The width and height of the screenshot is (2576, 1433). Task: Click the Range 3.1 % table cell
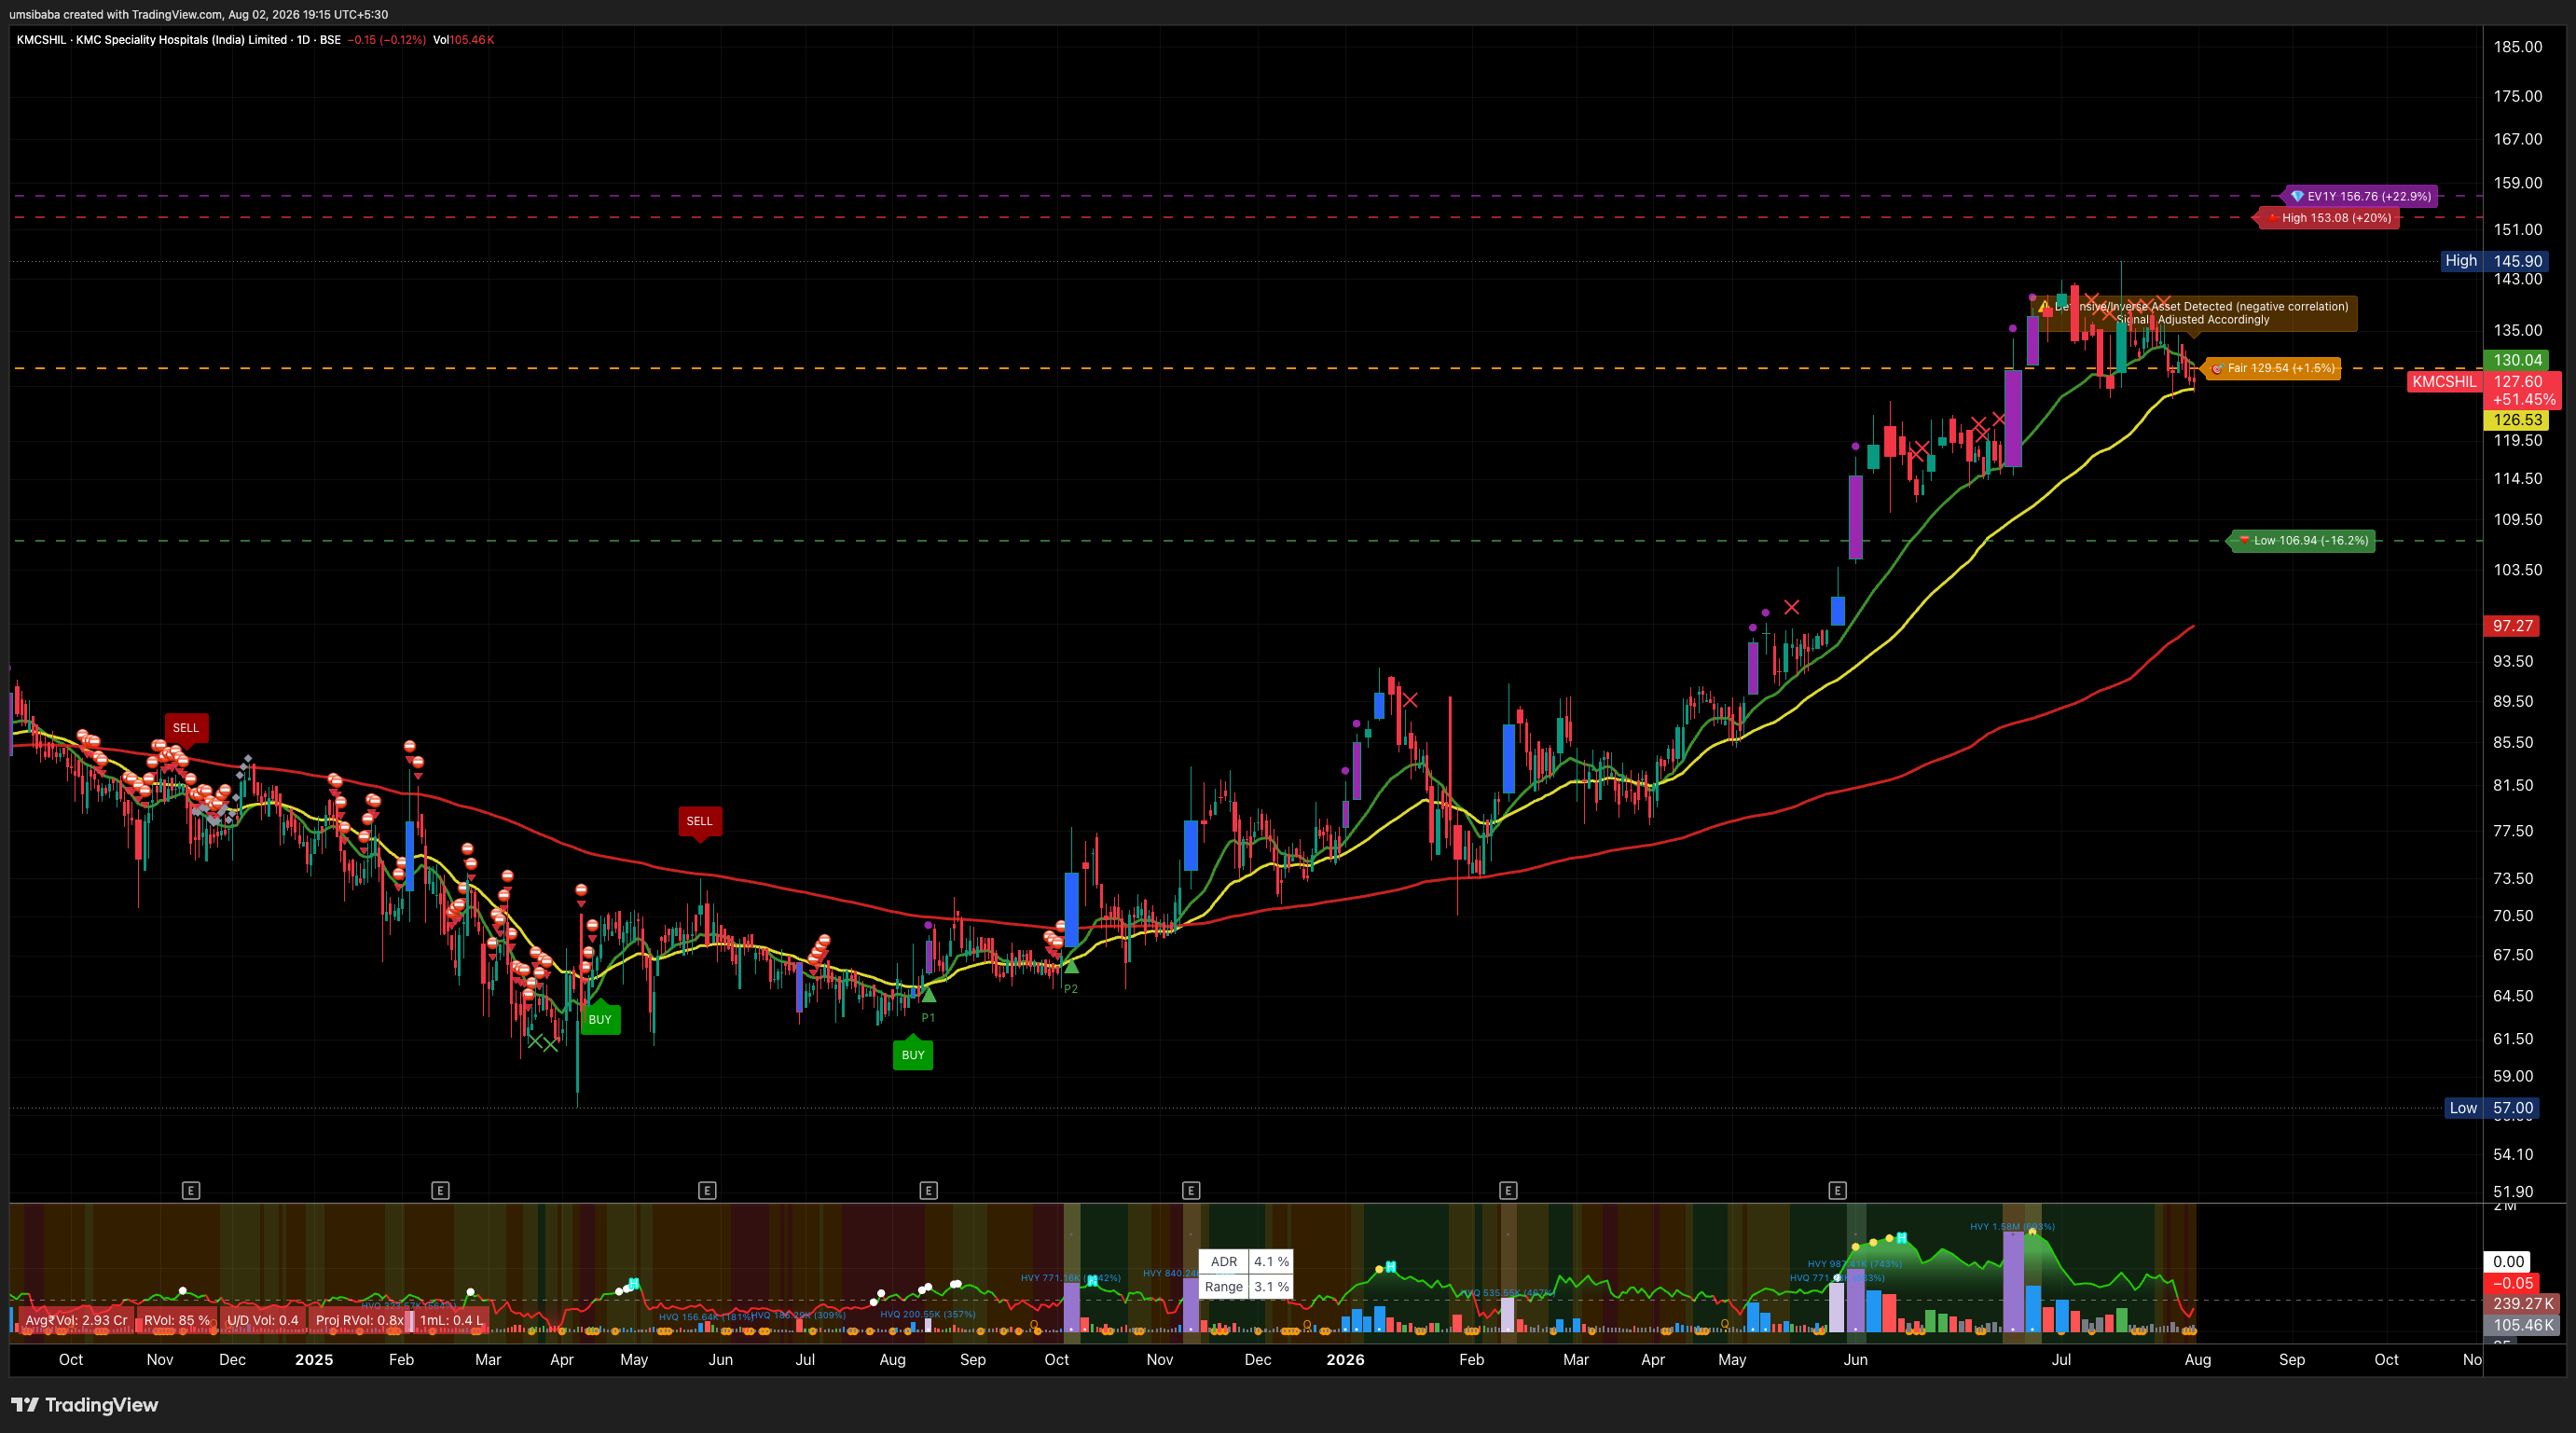click(x=1245, y=1287)
